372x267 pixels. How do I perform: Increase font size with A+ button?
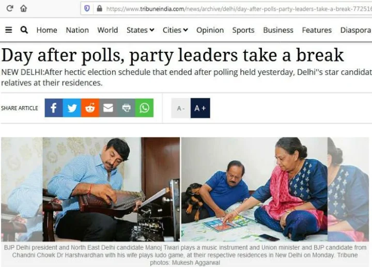(200, 108)
